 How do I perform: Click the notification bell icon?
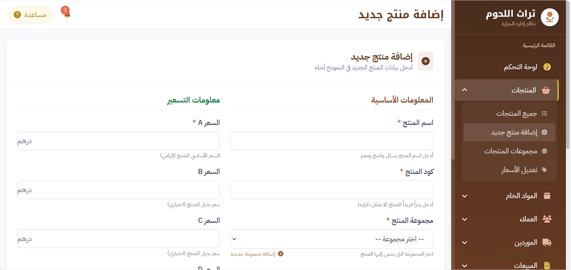point(67,14)
